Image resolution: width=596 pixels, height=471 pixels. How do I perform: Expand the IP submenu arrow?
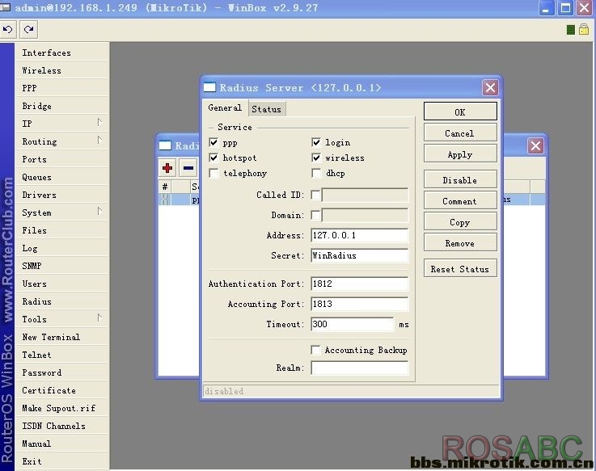pyautogui.click(x=99, y=122)
